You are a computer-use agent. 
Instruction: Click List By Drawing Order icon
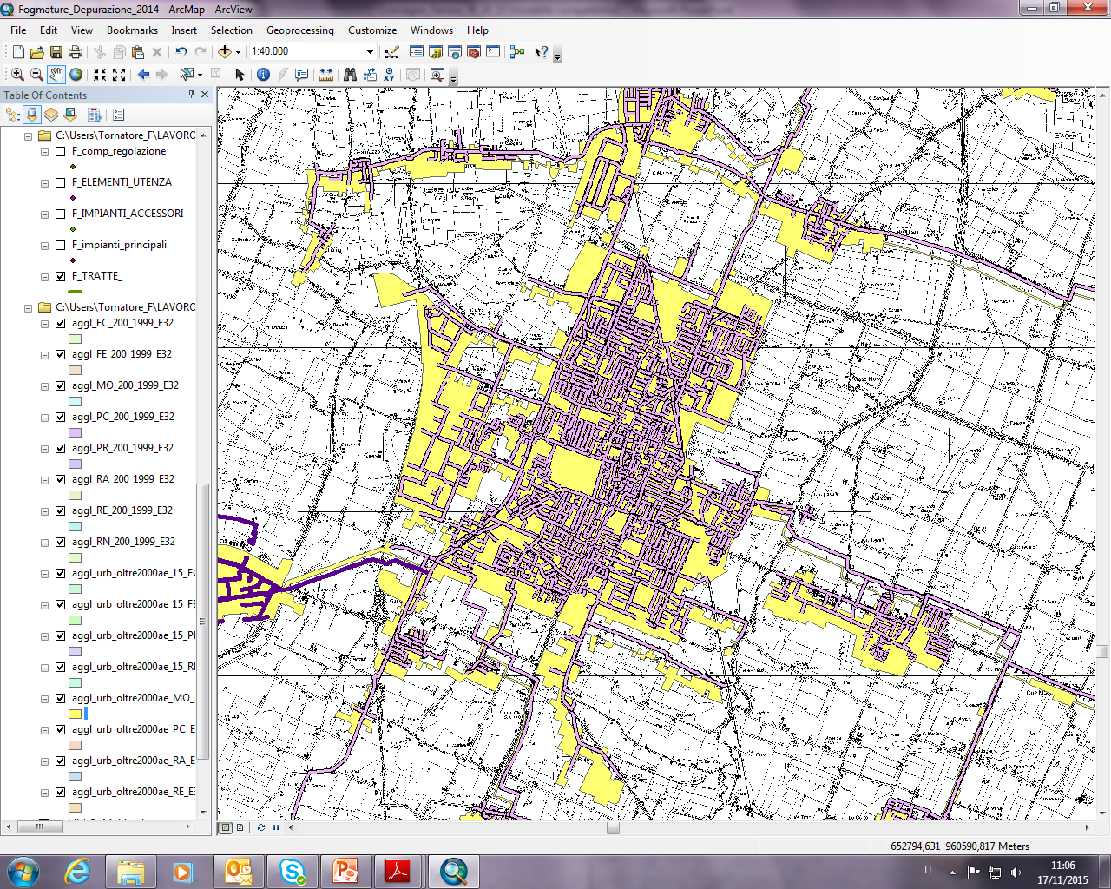click(x=12, y=115)
